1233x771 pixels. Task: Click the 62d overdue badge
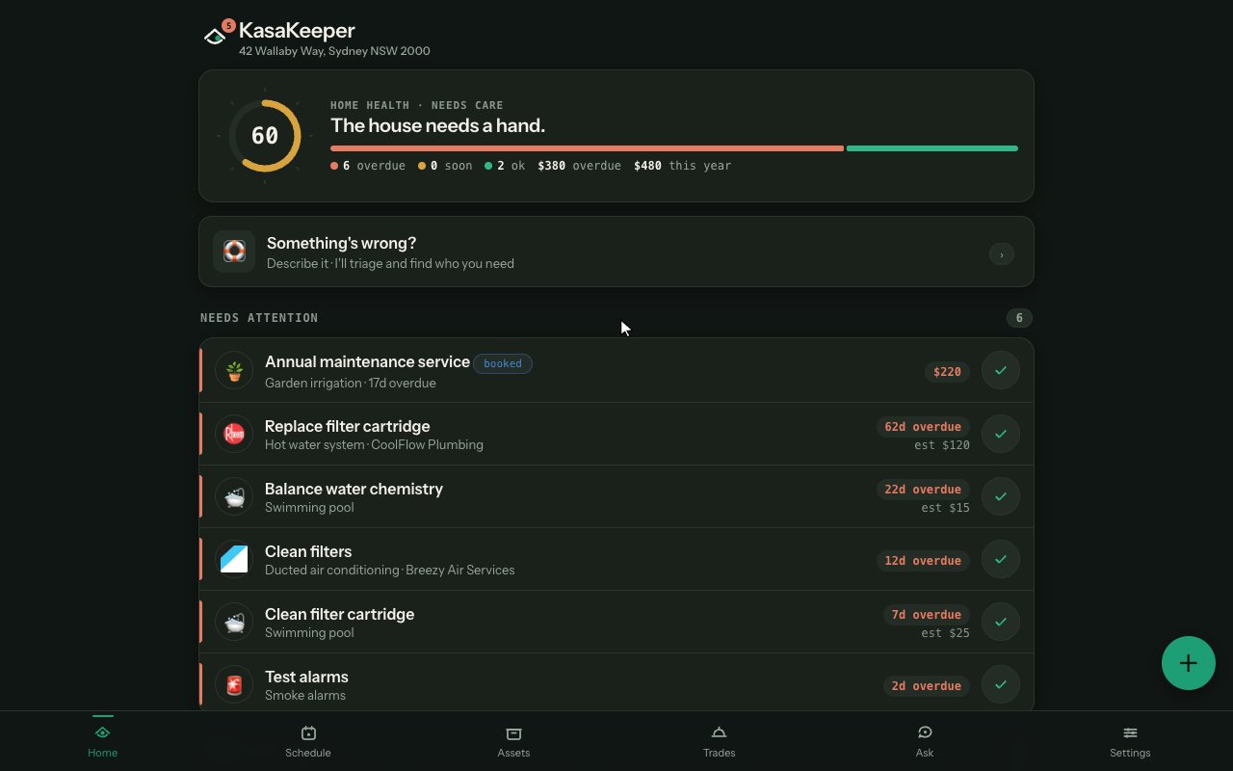point(923,426)
